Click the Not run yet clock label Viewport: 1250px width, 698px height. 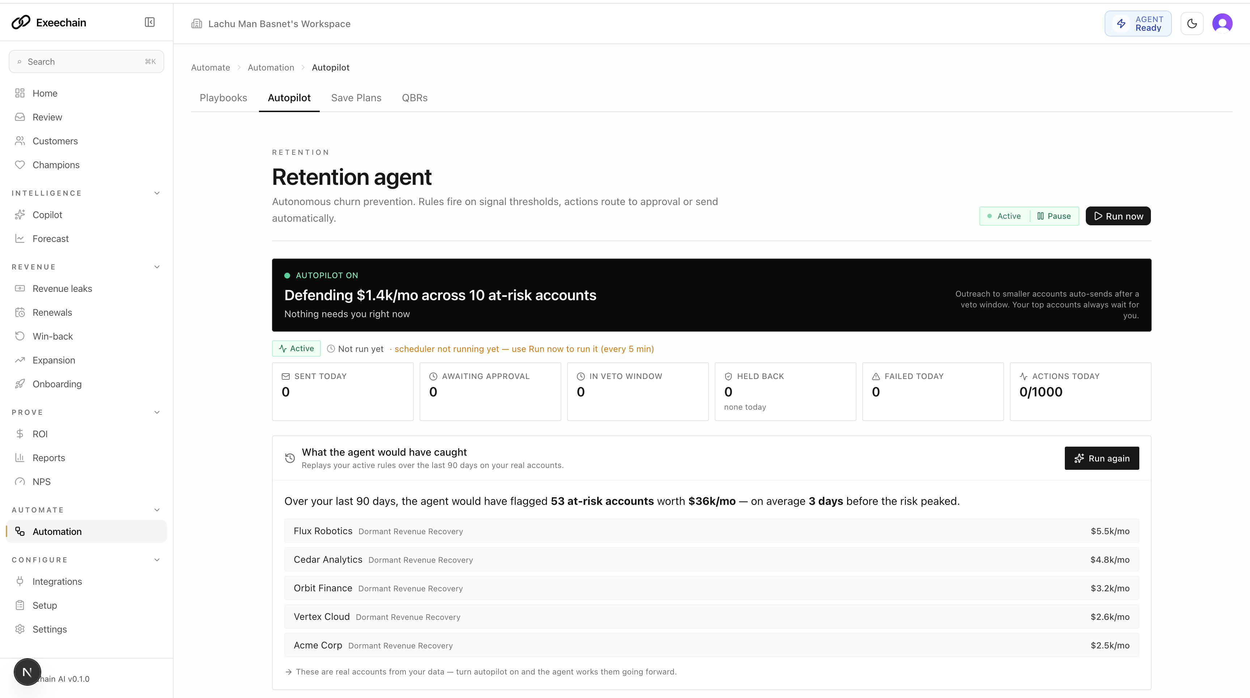[355, 349]
